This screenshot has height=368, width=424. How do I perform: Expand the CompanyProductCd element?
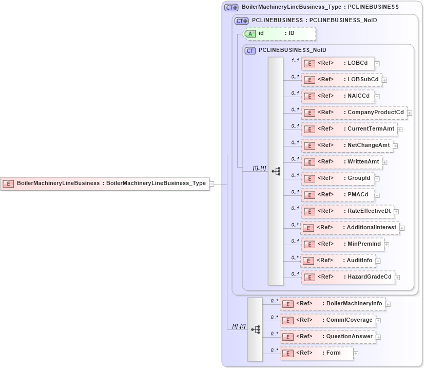pyautogui.click(x=409, y=113)
